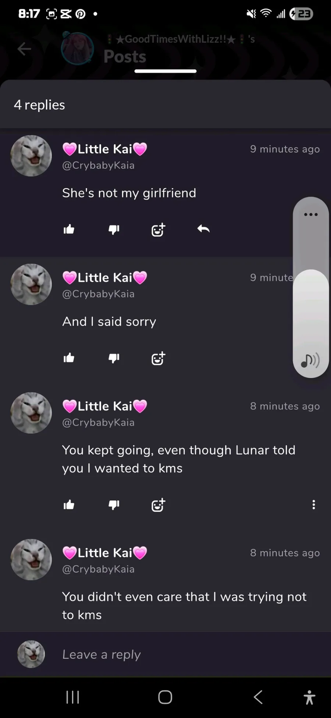Expand volume panel with three-dots button

coord(311,214)
